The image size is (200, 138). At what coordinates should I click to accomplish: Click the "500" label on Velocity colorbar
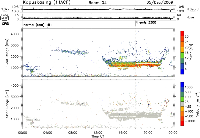(188, 92)
